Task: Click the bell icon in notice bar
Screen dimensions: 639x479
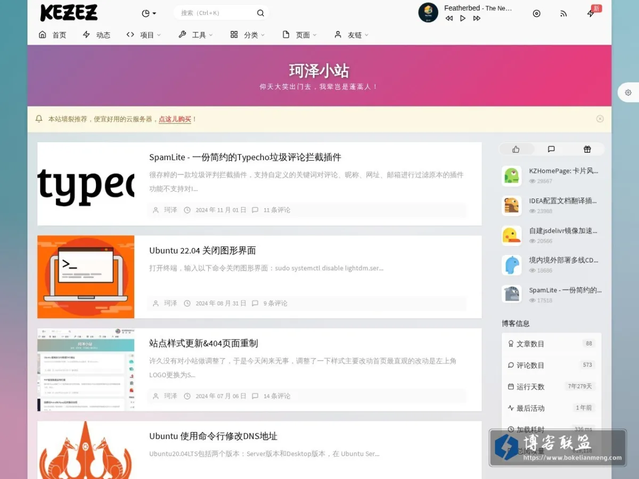Action: (x=39, y=119)
